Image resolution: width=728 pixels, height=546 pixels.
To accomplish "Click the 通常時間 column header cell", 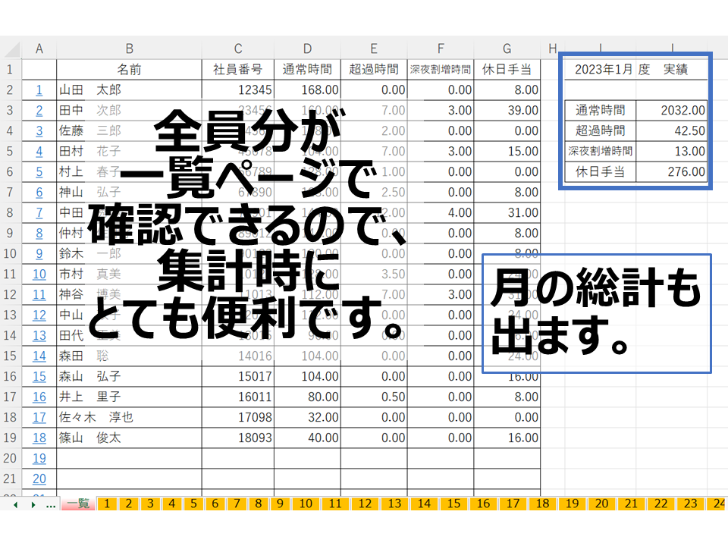I will (x=307, y=70).
